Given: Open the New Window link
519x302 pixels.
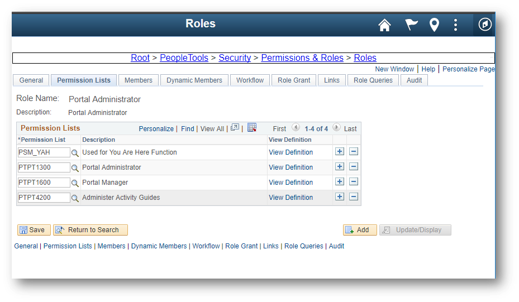Looking at the screenshot, I should (394, 69).
